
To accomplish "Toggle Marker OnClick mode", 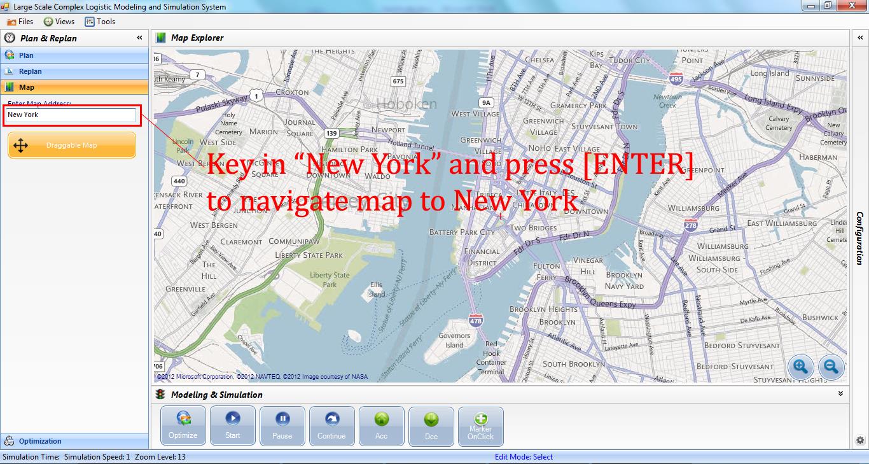I will coord(480,425).
